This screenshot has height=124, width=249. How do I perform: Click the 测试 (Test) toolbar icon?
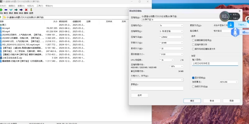[x=11, y=10]
